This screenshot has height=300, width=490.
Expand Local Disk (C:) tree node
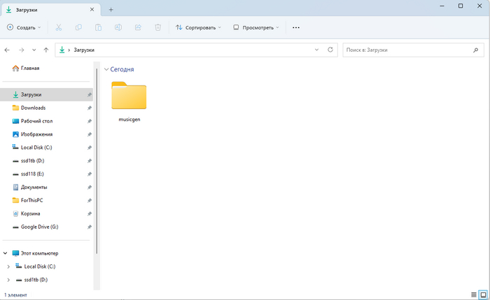8,266
